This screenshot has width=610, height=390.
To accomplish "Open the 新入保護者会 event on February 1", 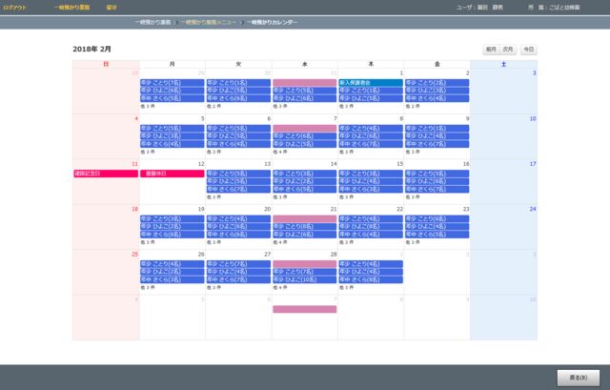I will tap(371, 83).
